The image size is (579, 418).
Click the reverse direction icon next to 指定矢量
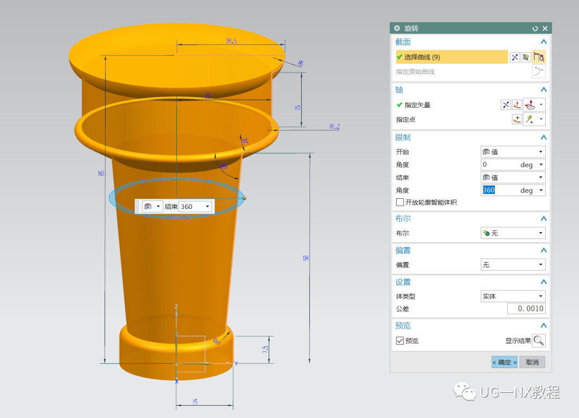506,105
